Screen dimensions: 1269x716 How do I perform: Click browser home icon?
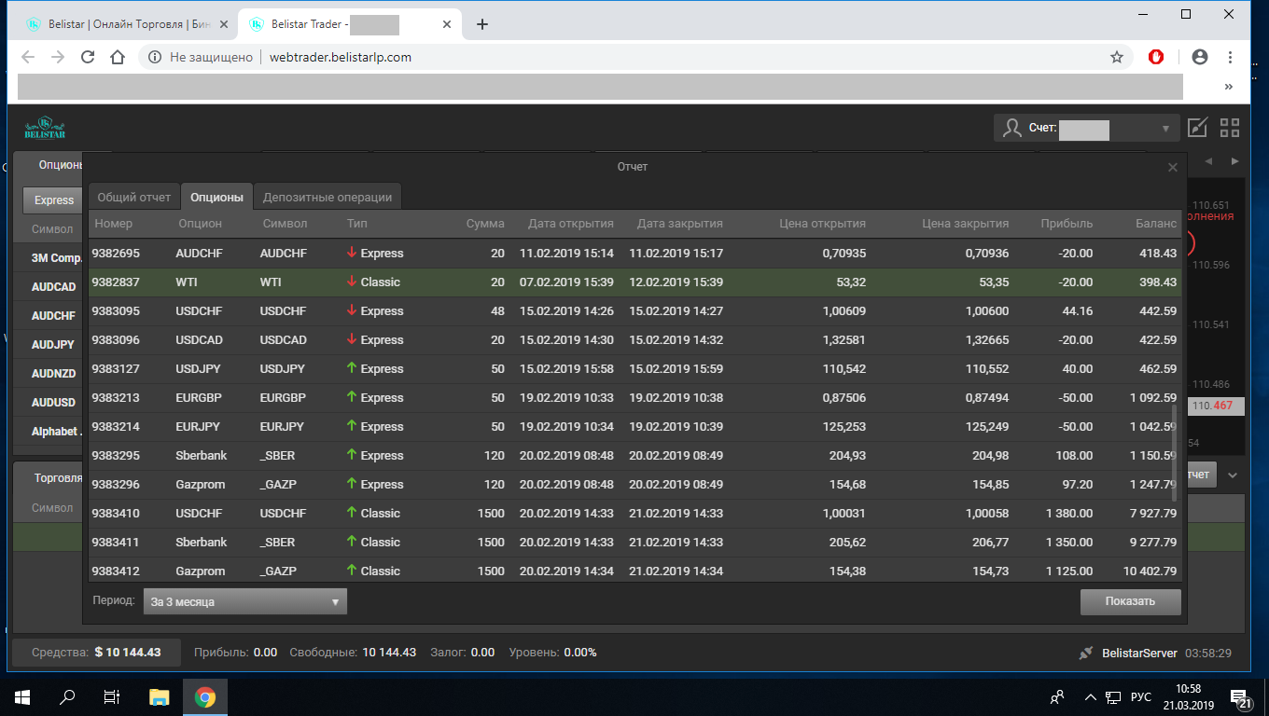(x=118, y=57)
